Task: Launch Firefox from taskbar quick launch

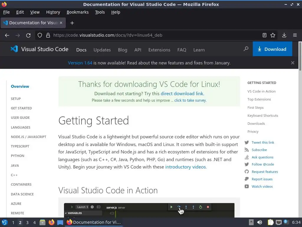Action: pyautogui.click(x=51, y=222)
